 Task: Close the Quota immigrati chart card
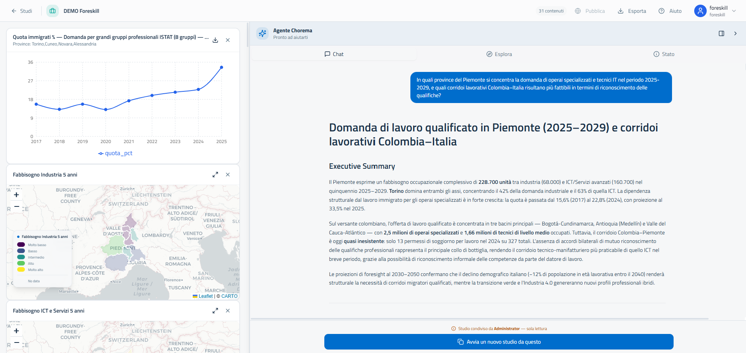coord(228,40)
